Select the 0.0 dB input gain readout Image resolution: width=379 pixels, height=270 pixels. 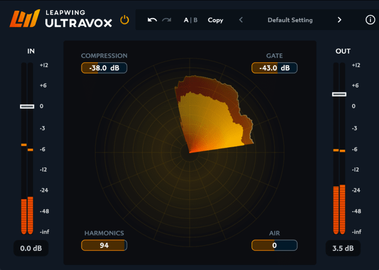point(31,248)
